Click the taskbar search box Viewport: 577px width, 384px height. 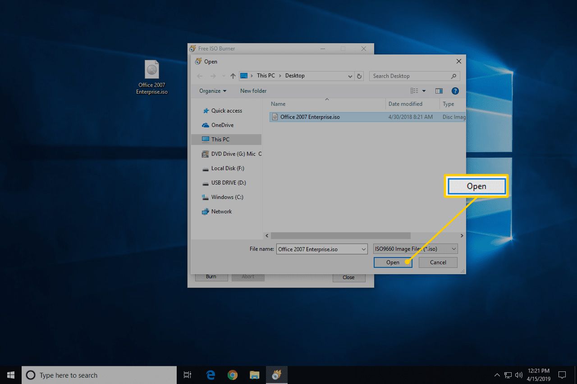[99, 375]
